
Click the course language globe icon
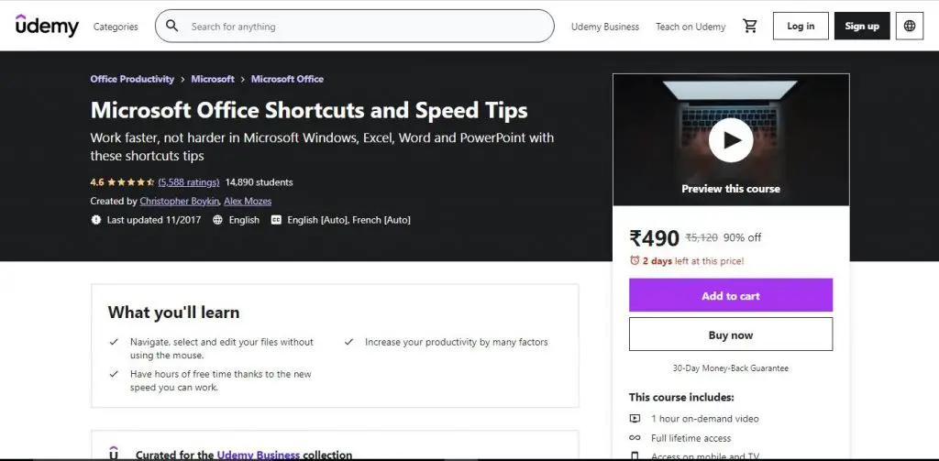pyautogui.click(x=217, y=220)
